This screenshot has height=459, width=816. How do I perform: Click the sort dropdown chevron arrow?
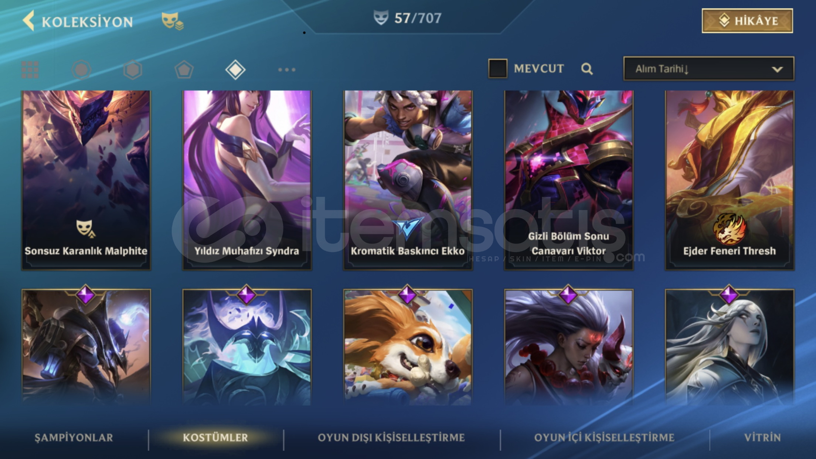point(777,69)
